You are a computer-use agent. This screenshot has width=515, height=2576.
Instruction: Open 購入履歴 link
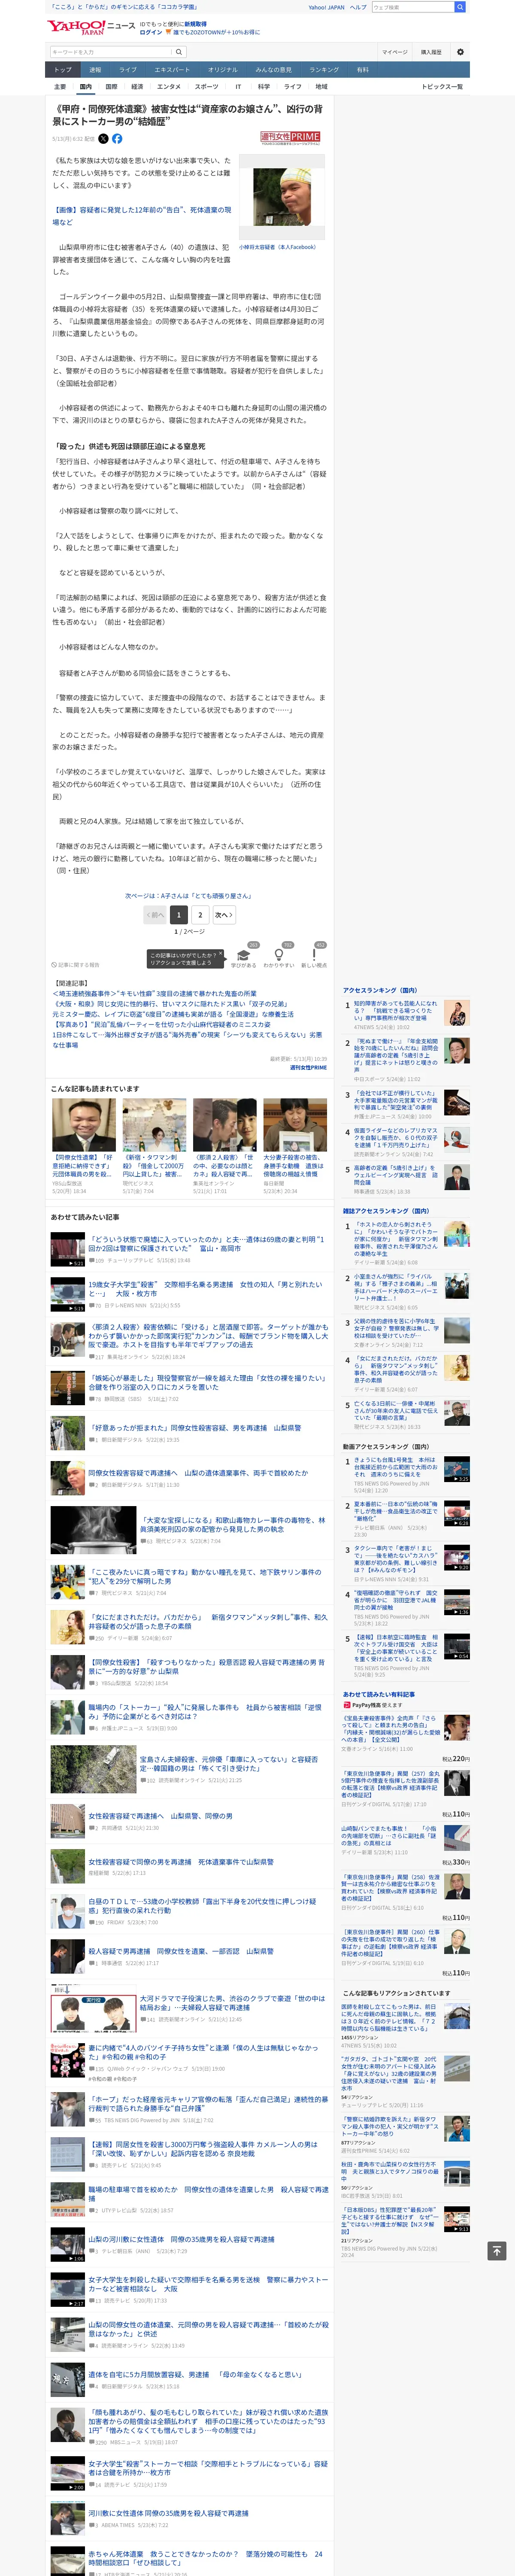[431, 52]
